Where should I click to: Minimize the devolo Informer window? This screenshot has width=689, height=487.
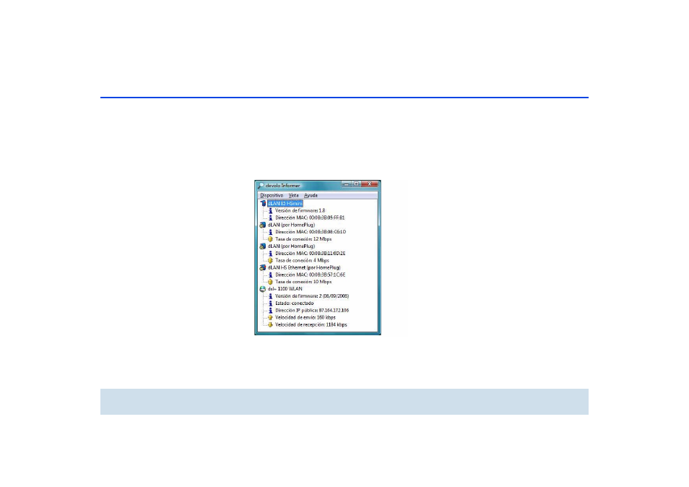[x=346, y=184]
